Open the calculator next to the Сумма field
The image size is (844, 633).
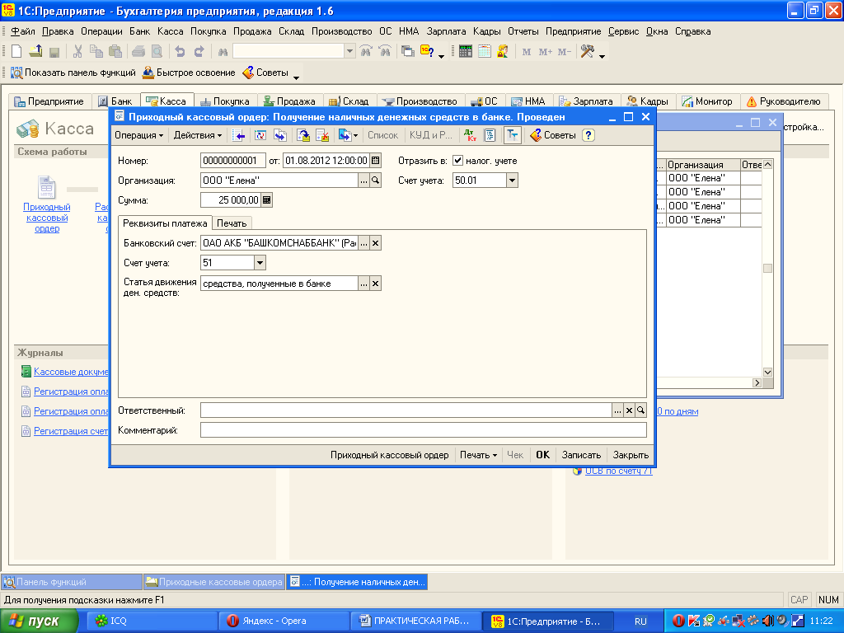click(266, 199)
